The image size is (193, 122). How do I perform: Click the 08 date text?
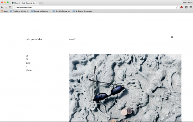(x=27, y=56)
